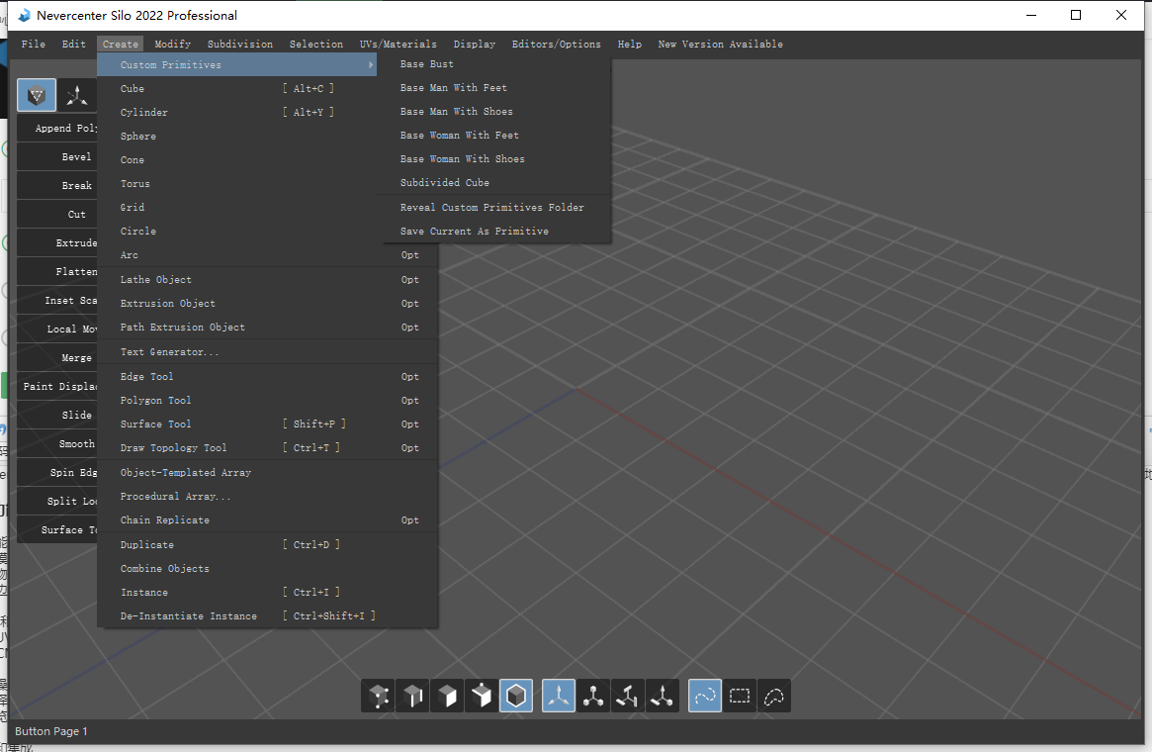The width and height of the screenshot is (1152, 752).
Task: Open Opt options for Edge Tool
Action: (x=410, y=376)
